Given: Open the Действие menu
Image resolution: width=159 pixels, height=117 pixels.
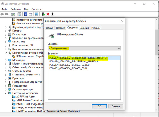Looking at the screenshot, I should click(16, 9).
